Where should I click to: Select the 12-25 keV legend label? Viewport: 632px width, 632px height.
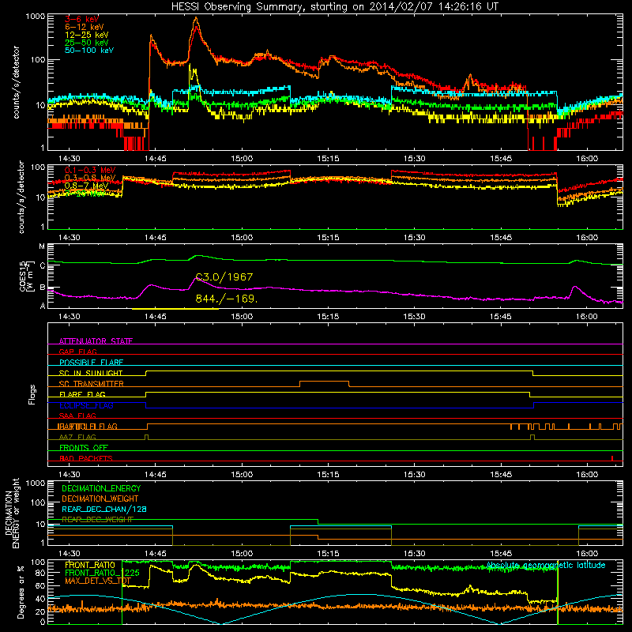click(87, 35)
